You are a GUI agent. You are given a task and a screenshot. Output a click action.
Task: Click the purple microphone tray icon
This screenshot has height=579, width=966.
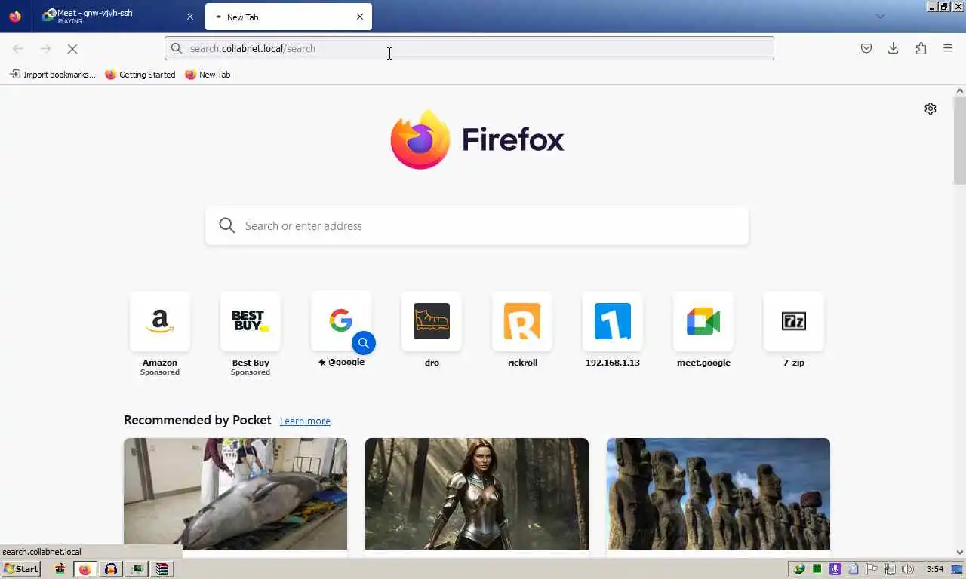tap(835, 569)
